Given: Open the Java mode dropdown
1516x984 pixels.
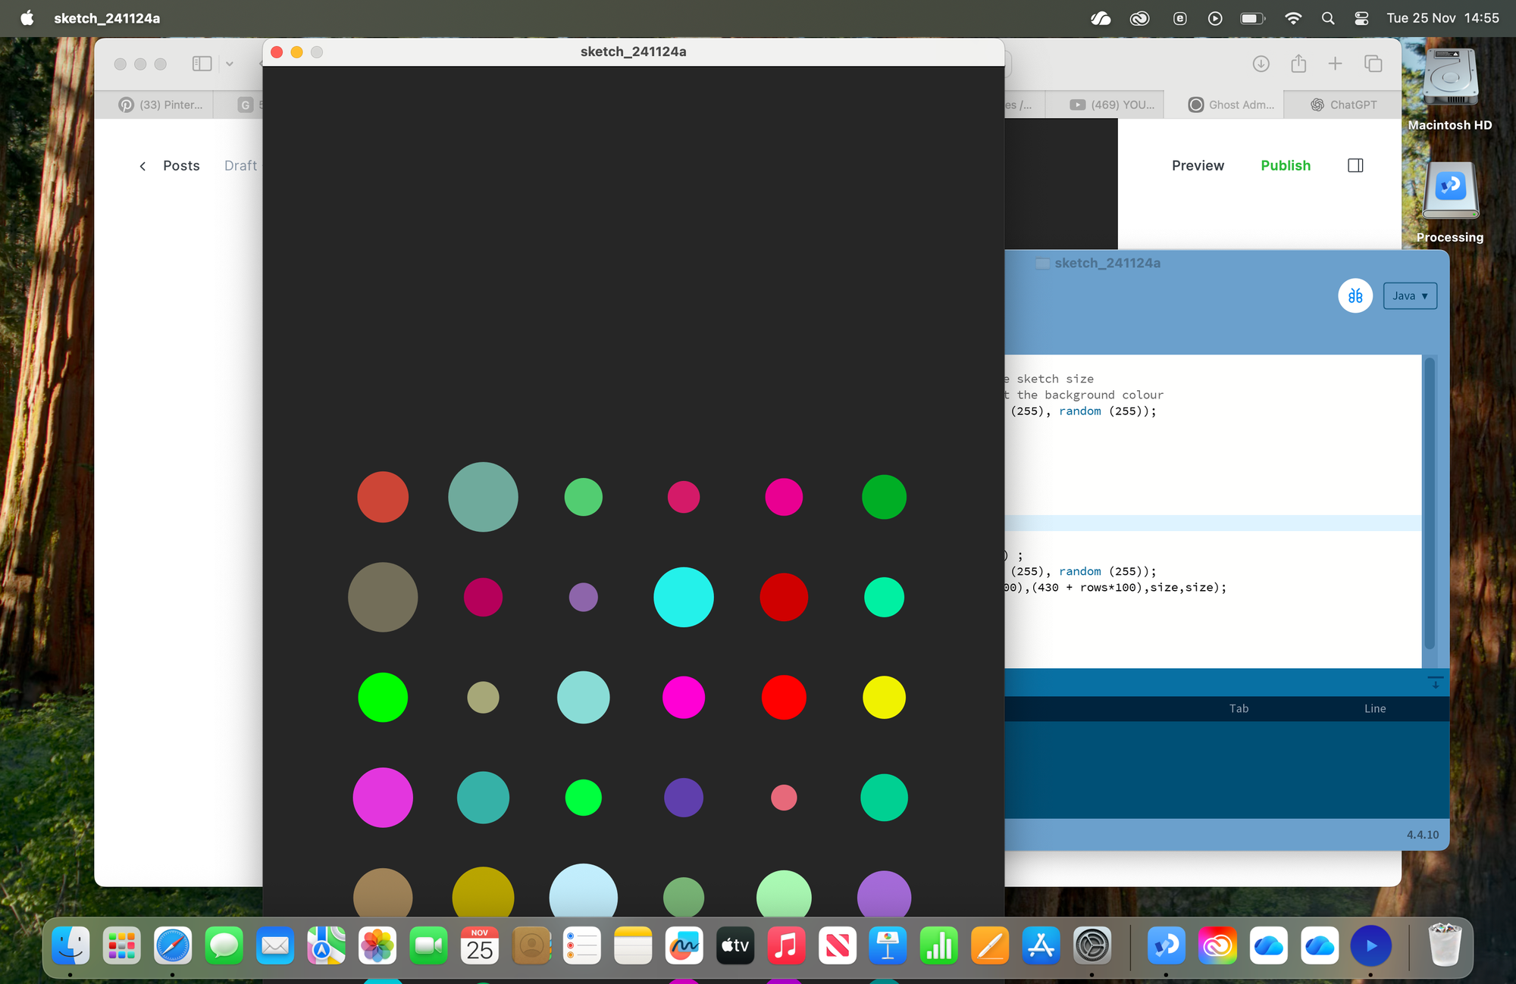Looking at the screenshot, I should [1409, 296].
